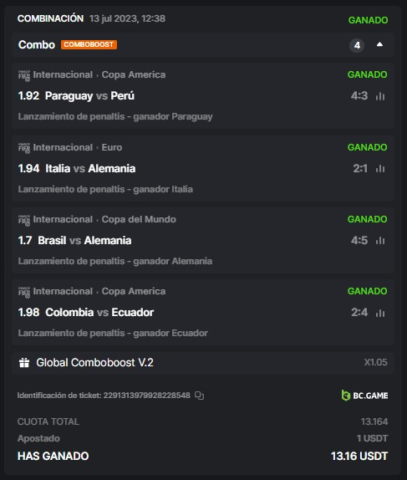Open stats icon for Brasil vs Alemania
The height and width of the screenshot is (480, 407).
tap(380, 240)
